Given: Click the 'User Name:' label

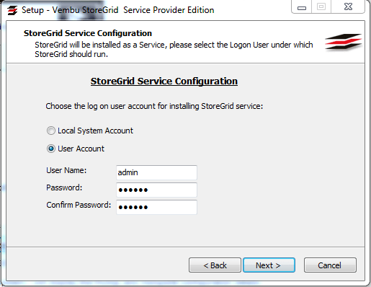Looking at the screenshot, I should click(x=66, y=170).
